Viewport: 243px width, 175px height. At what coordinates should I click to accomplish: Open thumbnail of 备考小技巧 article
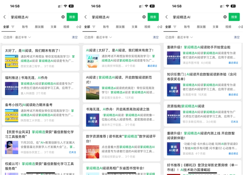(x=12, y=116)
